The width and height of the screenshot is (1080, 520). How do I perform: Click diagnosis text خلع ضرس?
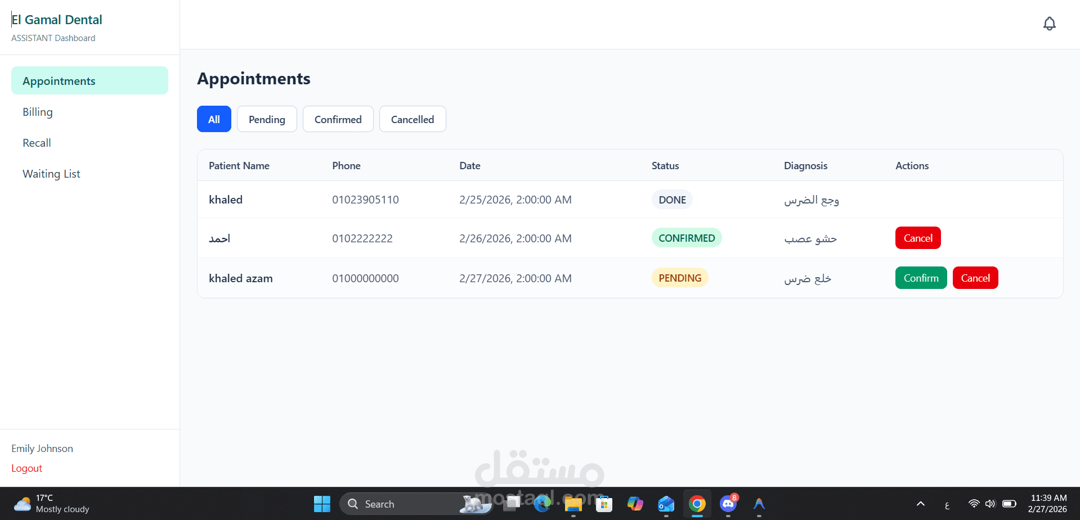point(808,279)
